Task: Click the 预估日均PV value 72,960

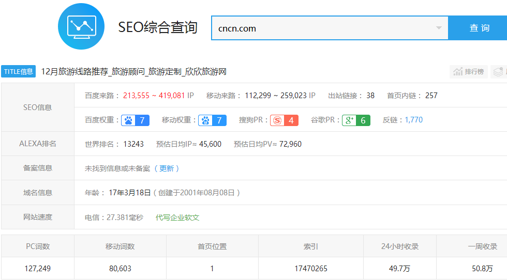Action: (290, 144)
